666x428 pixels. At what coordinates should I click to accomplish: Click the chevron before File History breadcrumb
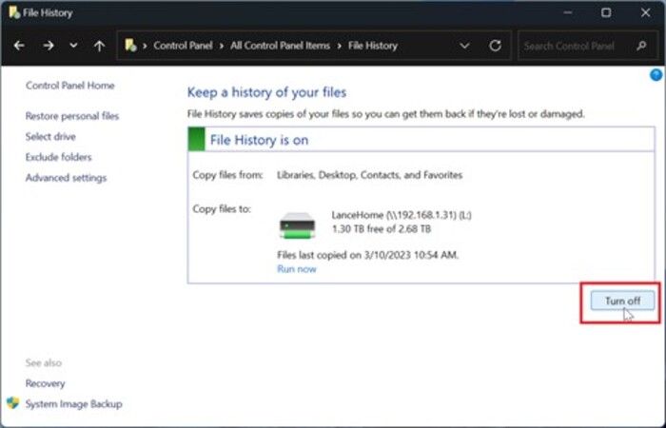tap(340, 46)
